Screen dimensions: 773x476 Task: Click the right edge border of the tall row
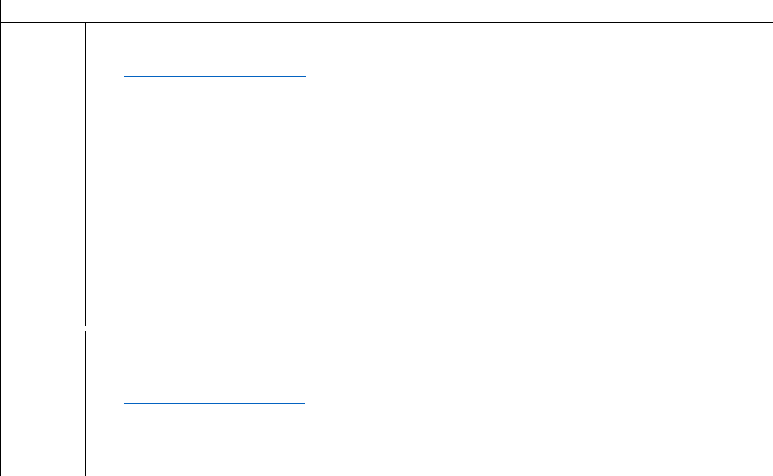click(x=771, y=176)
